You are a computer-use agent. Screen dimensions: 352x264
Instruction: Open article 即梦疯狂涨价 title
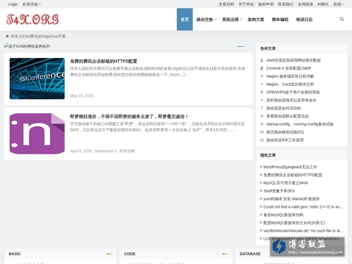point(129,116)
